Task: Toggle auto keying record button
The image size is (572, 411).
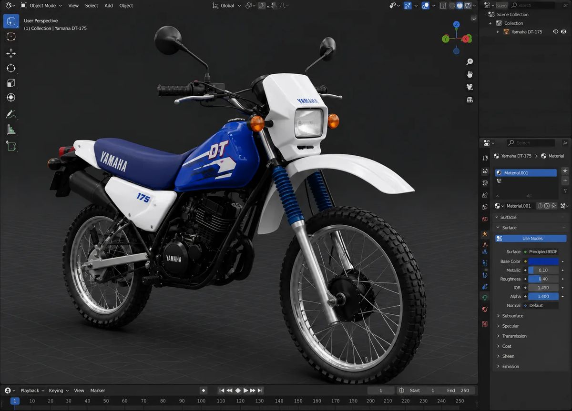Action: click(204, 391)
